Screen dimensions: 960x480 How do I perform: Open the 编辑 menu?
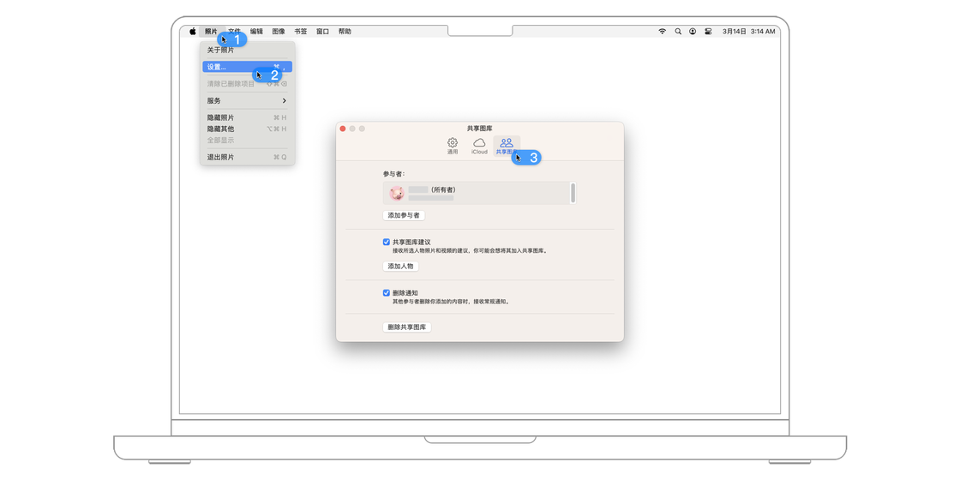(256, 31)
